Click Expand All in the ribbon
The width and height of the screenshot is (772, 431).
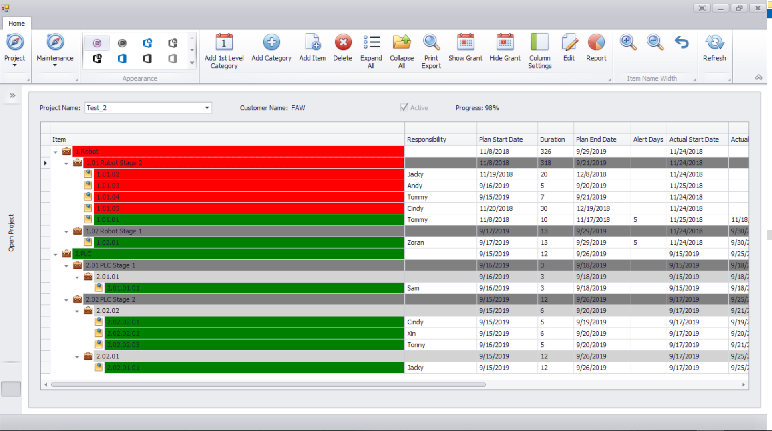[371, 51]
